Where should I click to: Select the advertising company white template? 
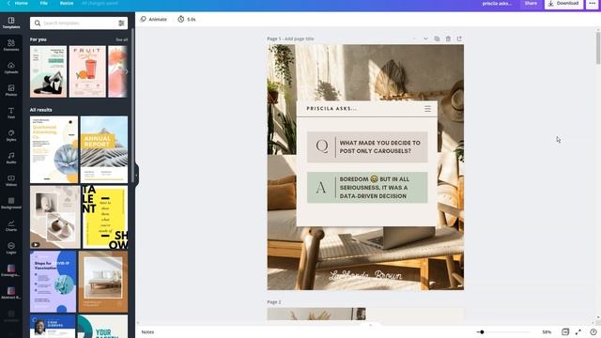click(x=54, y=149)
